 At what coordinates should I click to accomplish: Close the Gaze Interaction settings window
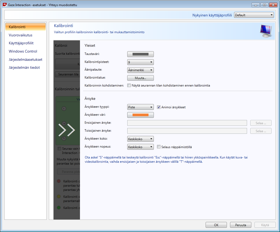(x=273, y=5)
